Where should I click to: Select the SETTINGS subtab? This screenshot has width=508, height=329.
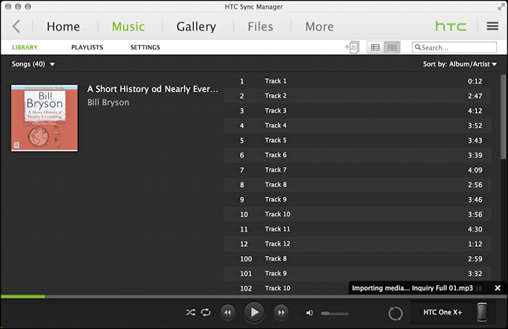145,47
